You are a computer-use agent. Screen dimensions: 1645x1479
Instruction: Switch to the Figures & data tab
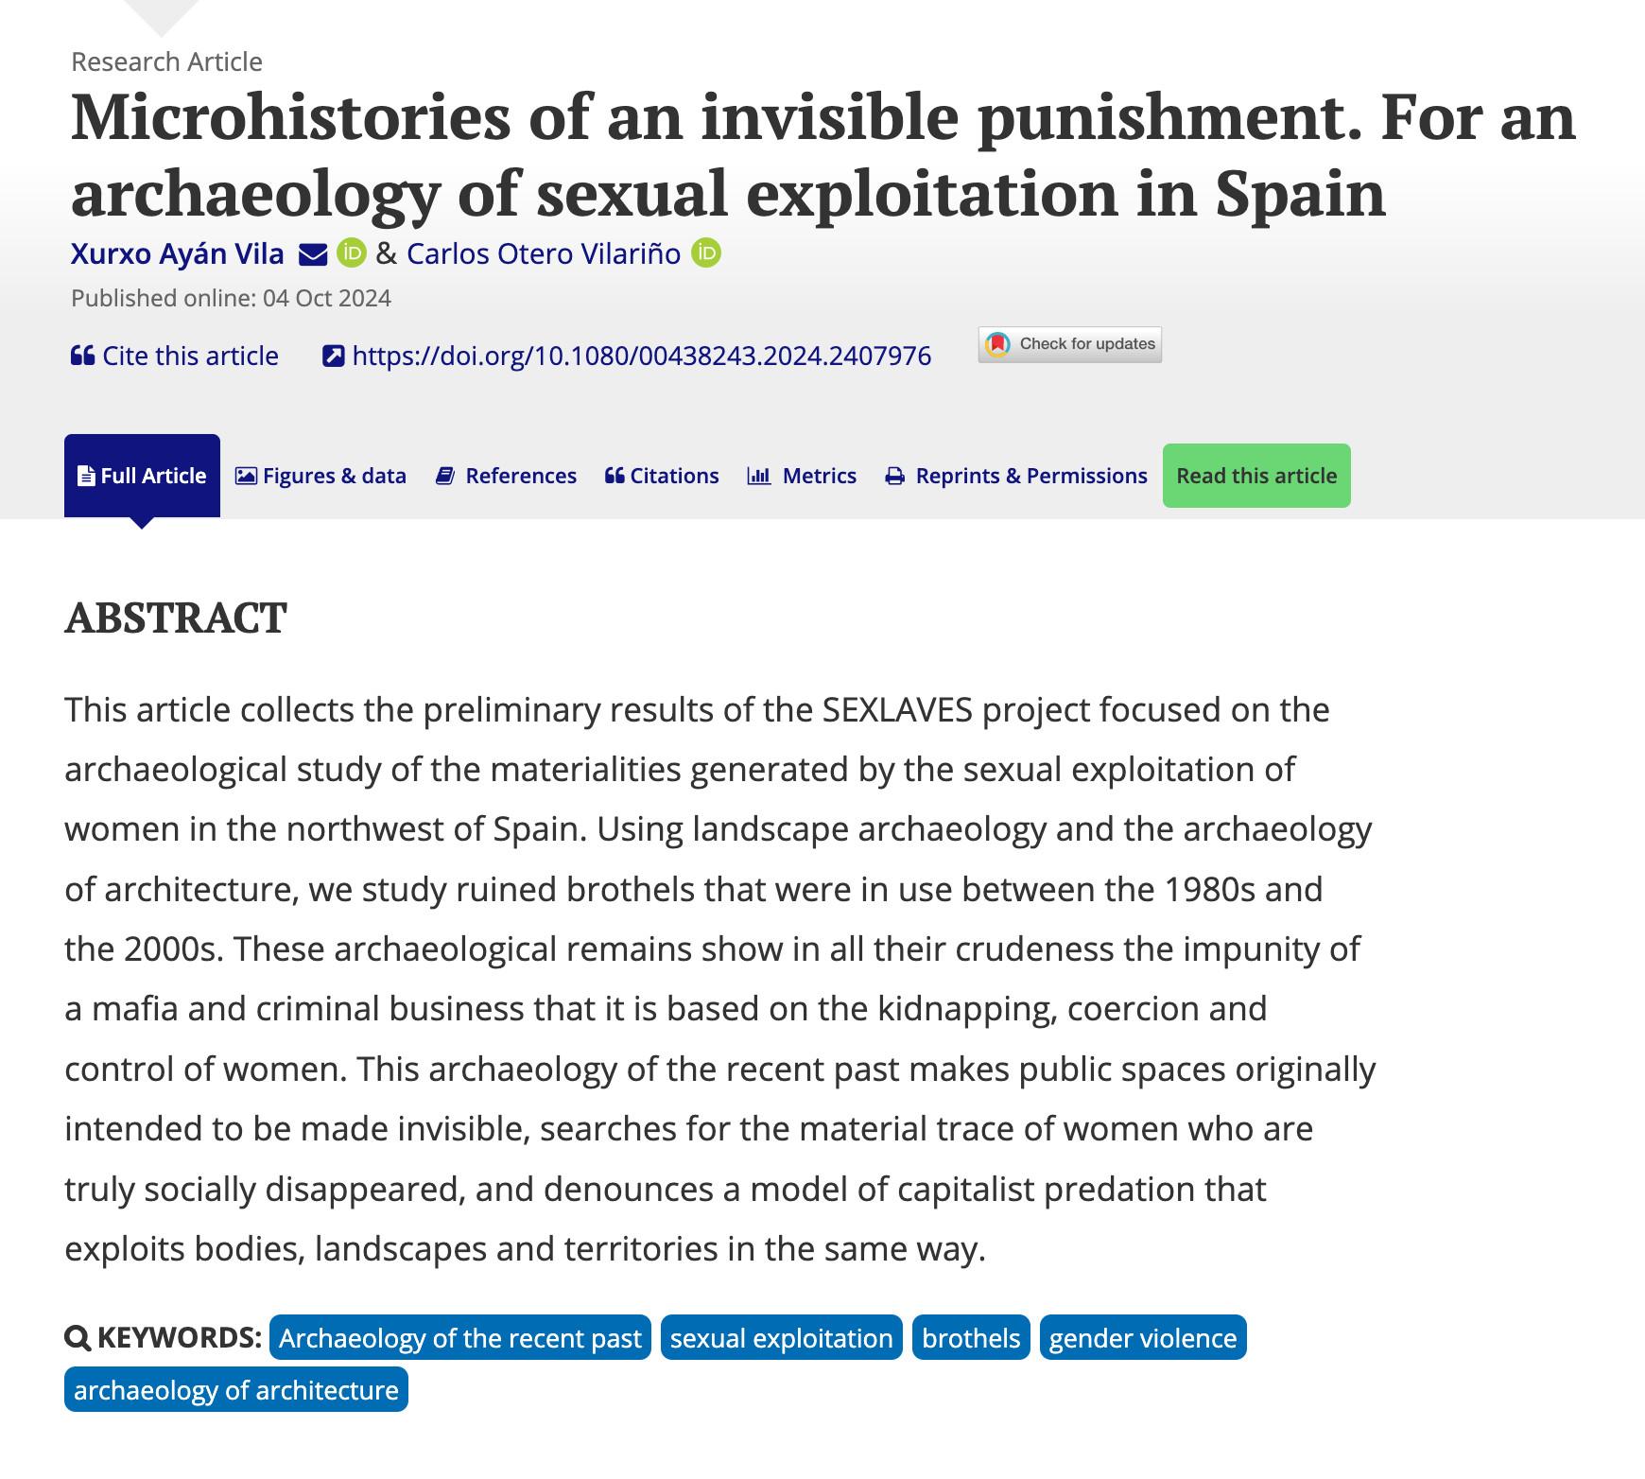point(320,476)
